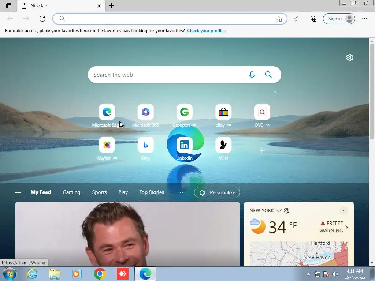Start voice search with microphone icon
Image resolution: width=375 pixels, height=281 pixels.
tap(252, 75)
